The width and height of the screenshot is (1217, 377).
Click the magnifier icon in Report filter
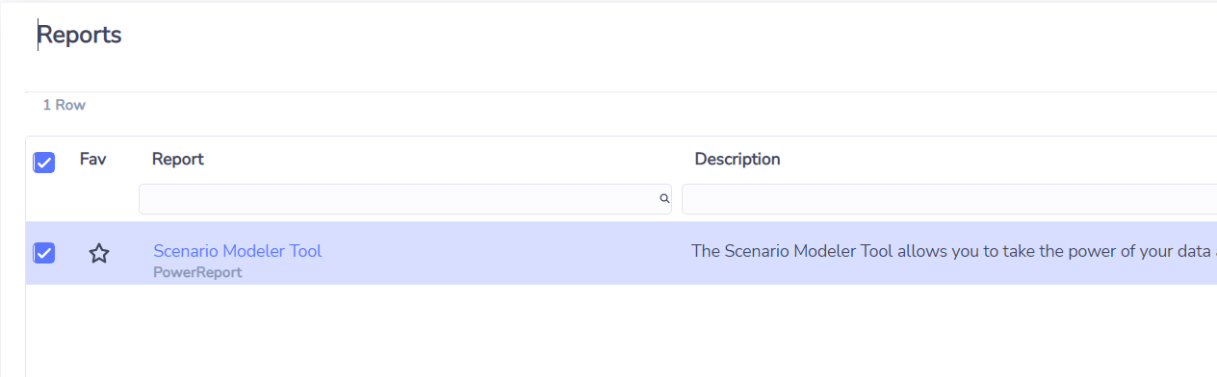(x=664, y=199)
